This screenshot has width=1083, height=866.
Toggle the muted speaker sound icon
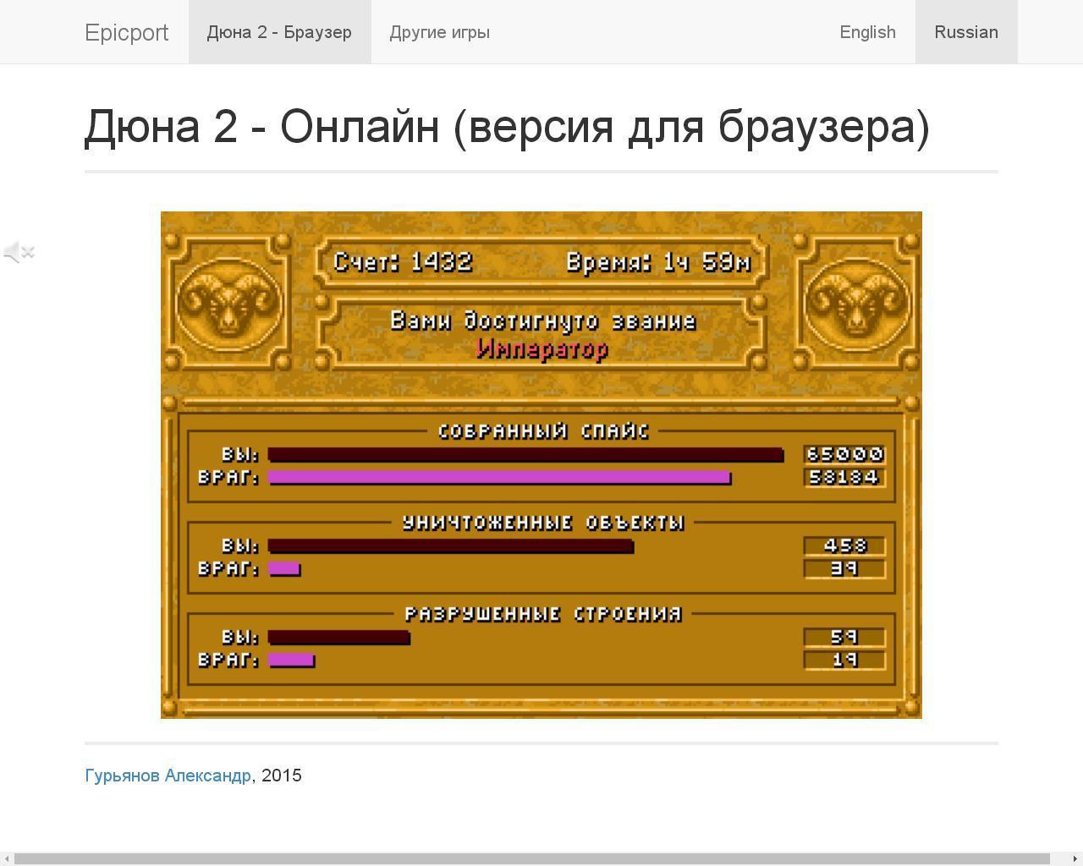19,252
